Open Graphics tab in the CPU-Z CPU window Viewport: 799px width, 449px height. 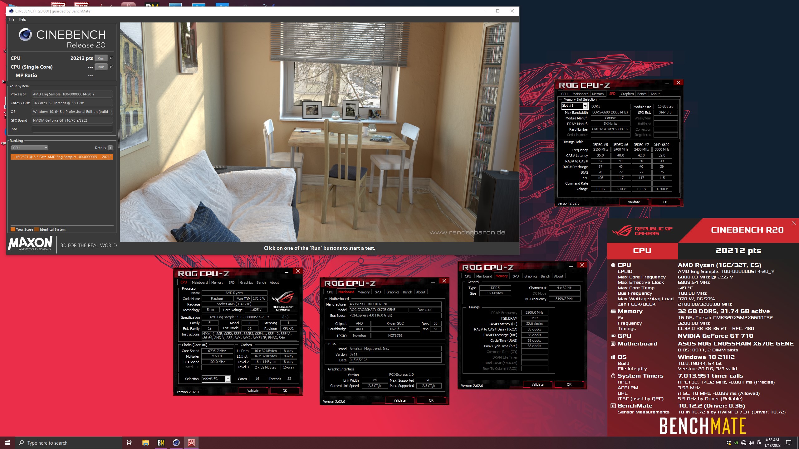[246, 282]
